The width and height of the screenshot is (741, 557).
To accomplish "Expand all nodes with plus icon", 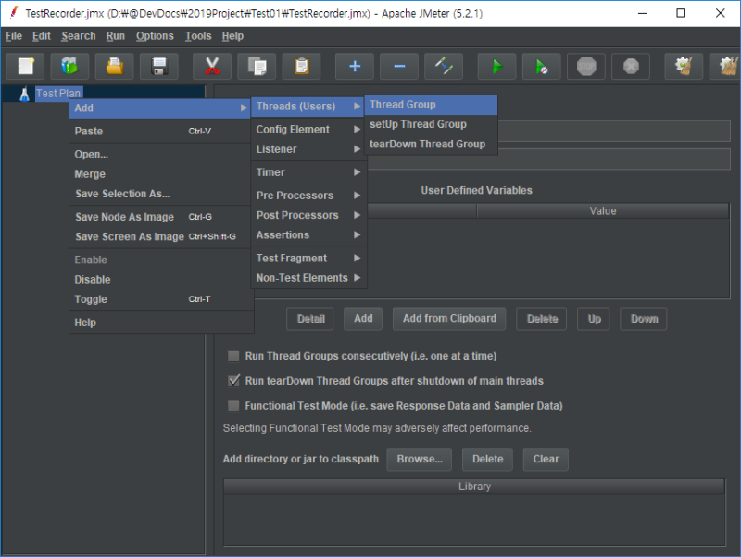I will point(355,66).
